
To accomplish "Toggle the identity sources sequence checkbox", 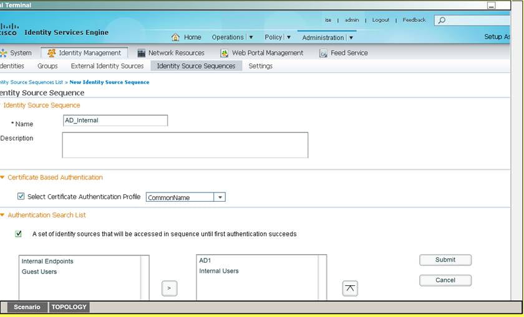I will pyautogui.click(x=19, y=234).
